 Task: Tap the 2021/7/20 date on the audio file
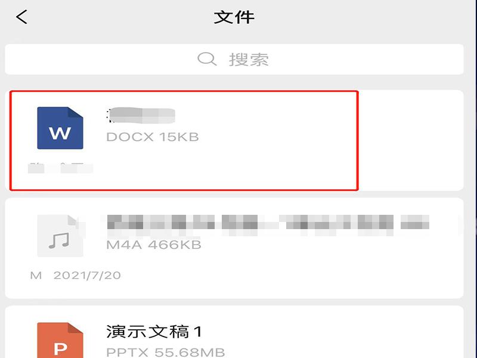87,276
